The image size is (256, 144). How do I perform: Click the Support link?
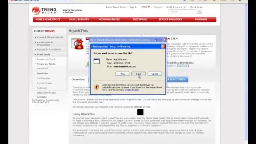click(158, 7)
